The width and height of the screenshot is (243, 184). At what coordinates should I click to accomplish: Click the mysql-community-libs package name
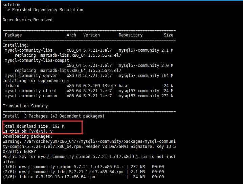click(x=29, y=50)
